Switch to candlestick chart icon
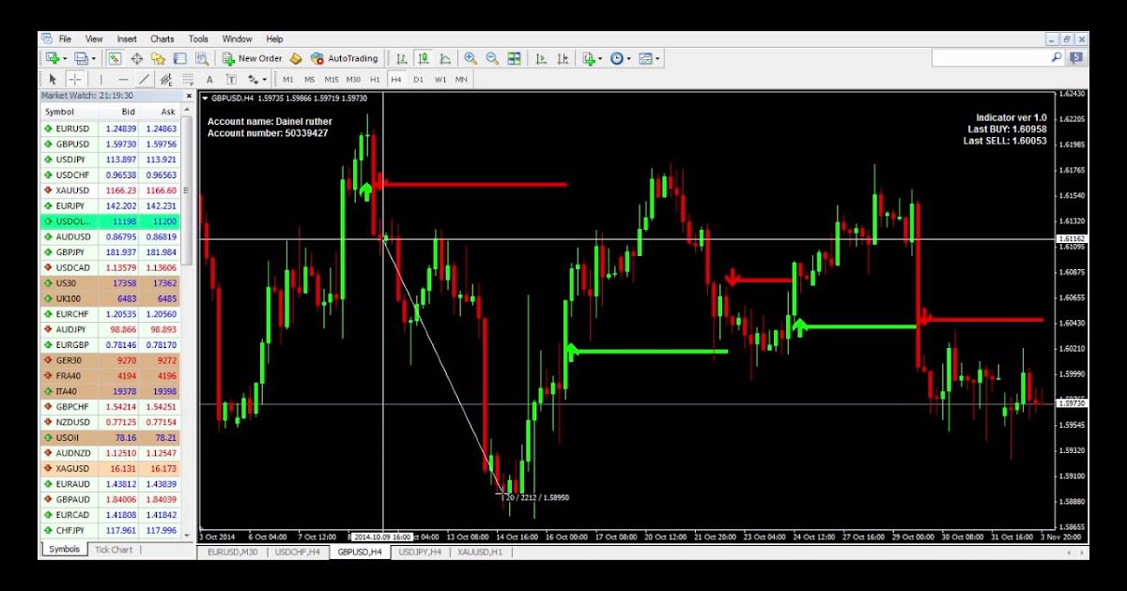Viewport: 1127px width, 591px height. pyautogui.click(x=424, y=58)
